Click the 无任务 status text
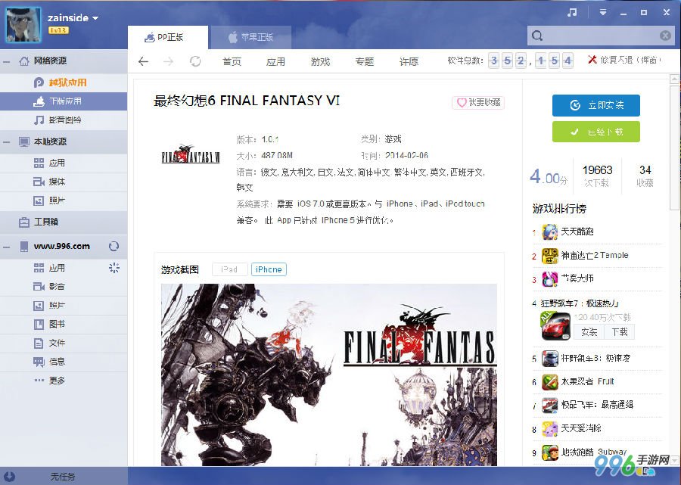681x485 pixels. click(x=63, y=477)
